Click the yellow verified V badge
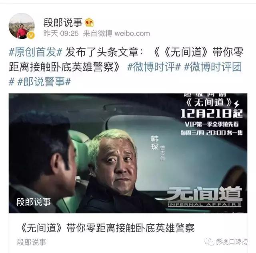The width and height of the screenshot is (256, 253). (31, 35)
